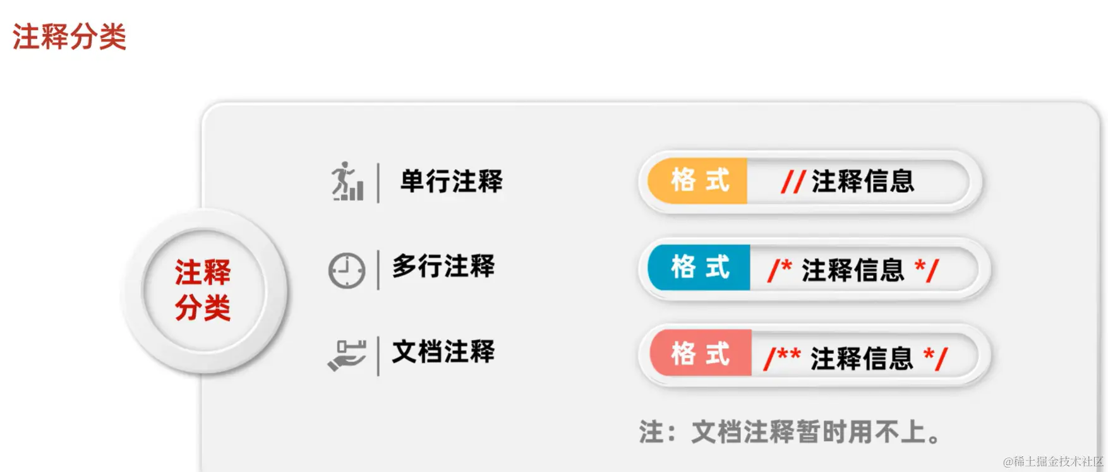This screenshot has height=472, width=1108.
Task: Select the 文档注释 label
Action: (x=443, y=351)
